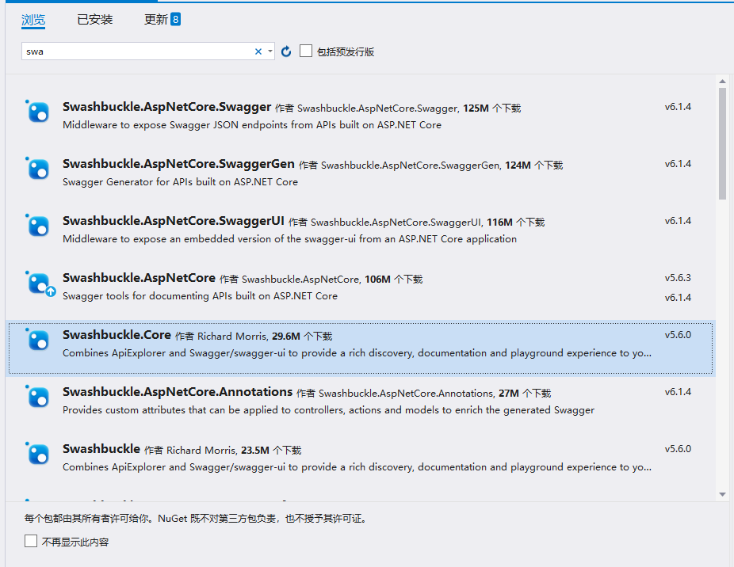The width and height of the screenshot is (734, 567).
Task: Click the Swashbuckle.AspNetCore.SwaggerGen package icon
Action: [37, 169]
